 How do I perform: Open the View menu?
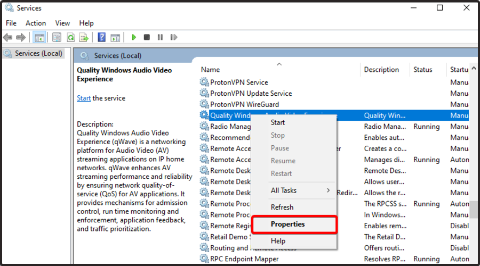coord(62,23)
